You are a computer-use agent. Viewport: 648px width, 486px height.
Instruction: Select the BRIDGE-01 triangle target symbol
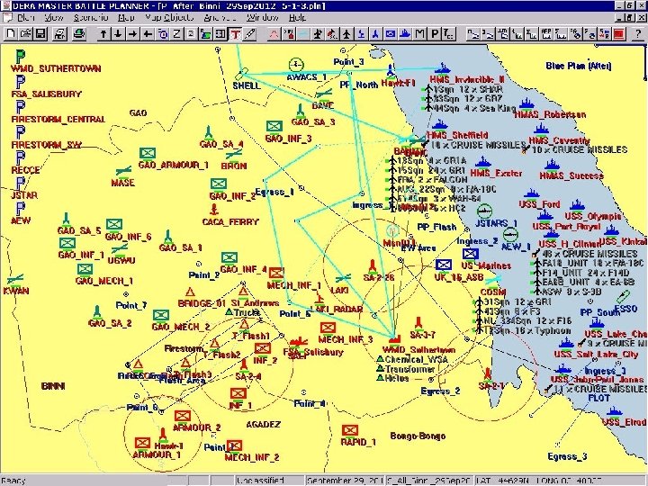190,292
